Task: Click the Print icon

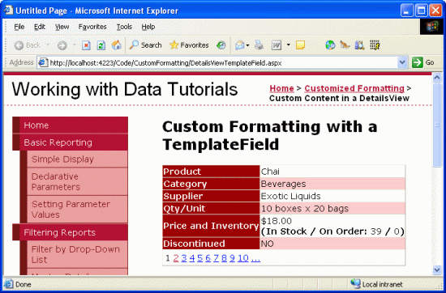Action: [x=259, y=45]
